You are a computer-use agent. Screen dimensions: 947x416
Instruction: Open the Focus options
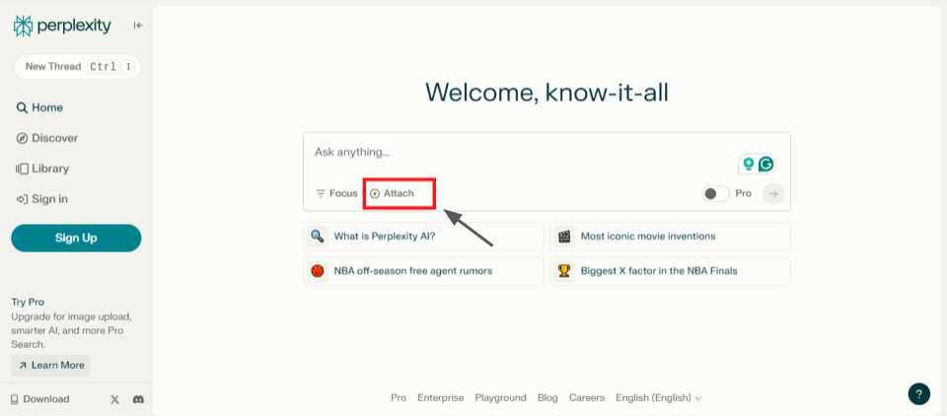pyautogui.click(x=337, y=194)
